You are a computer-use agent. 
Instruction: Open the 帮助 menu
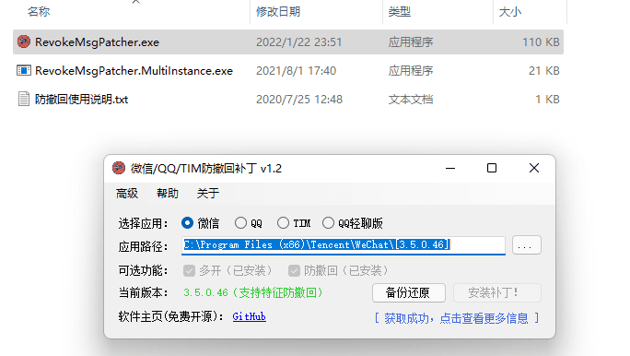pos(168,194)
